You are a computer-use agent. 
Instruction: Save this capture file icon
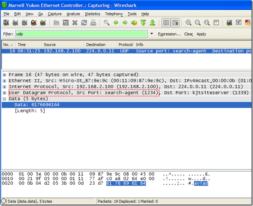(66, 23)
